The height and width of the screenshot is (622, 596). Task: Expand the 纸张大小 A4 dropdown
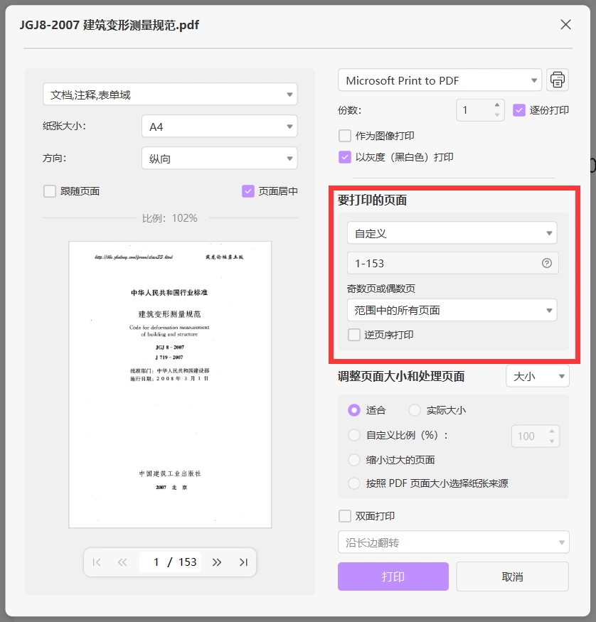click(220, 126)
